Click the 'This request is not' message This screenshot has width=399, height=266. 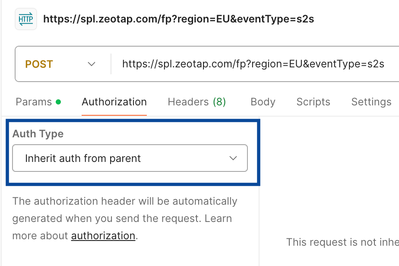coord(342,242)
